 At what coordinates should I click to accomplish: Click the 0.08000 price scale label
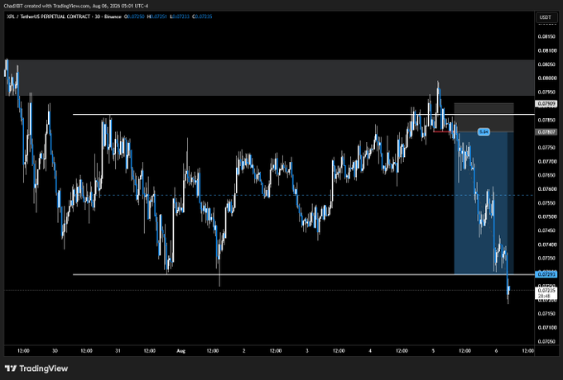click(x=546, y=78)
